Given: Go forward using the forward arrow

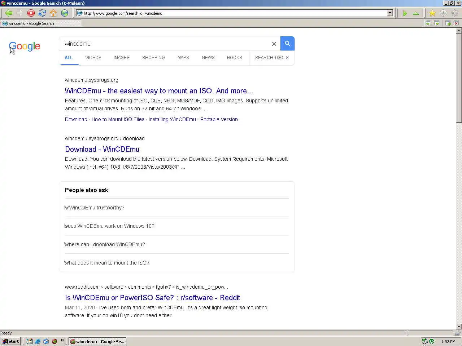Looking at the screenshot, I should pyautogui.click(x=19, y=13).
